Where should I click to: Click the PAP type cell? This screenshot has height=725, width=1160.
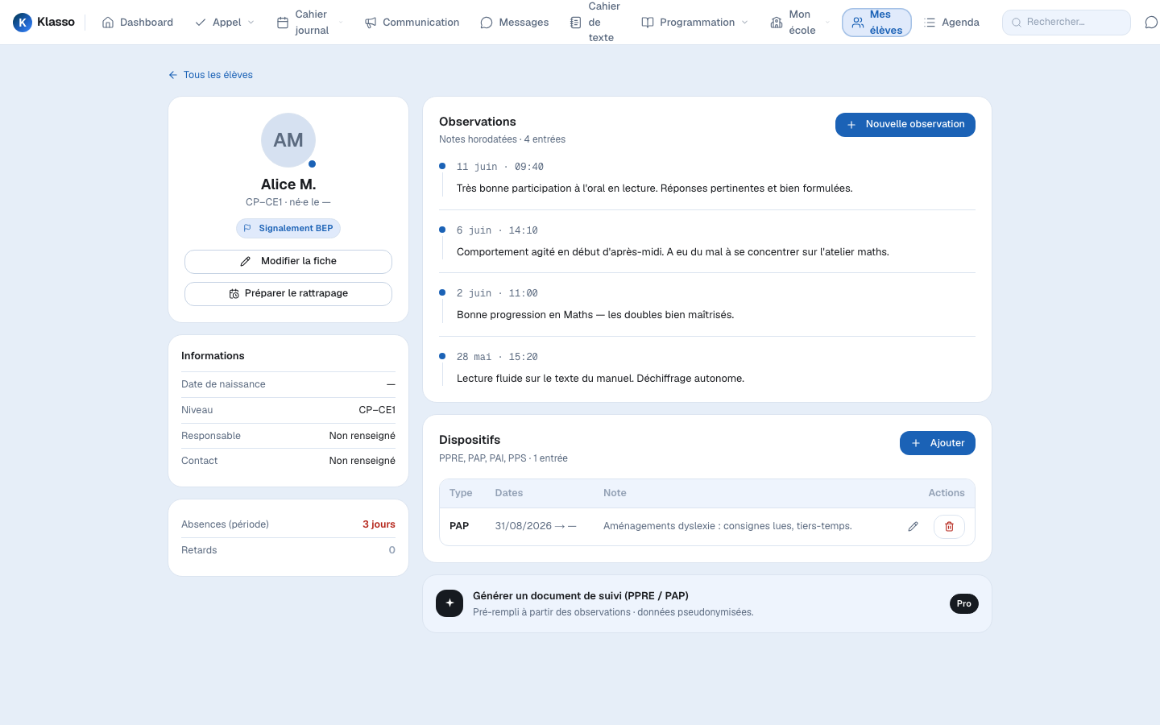459,526
